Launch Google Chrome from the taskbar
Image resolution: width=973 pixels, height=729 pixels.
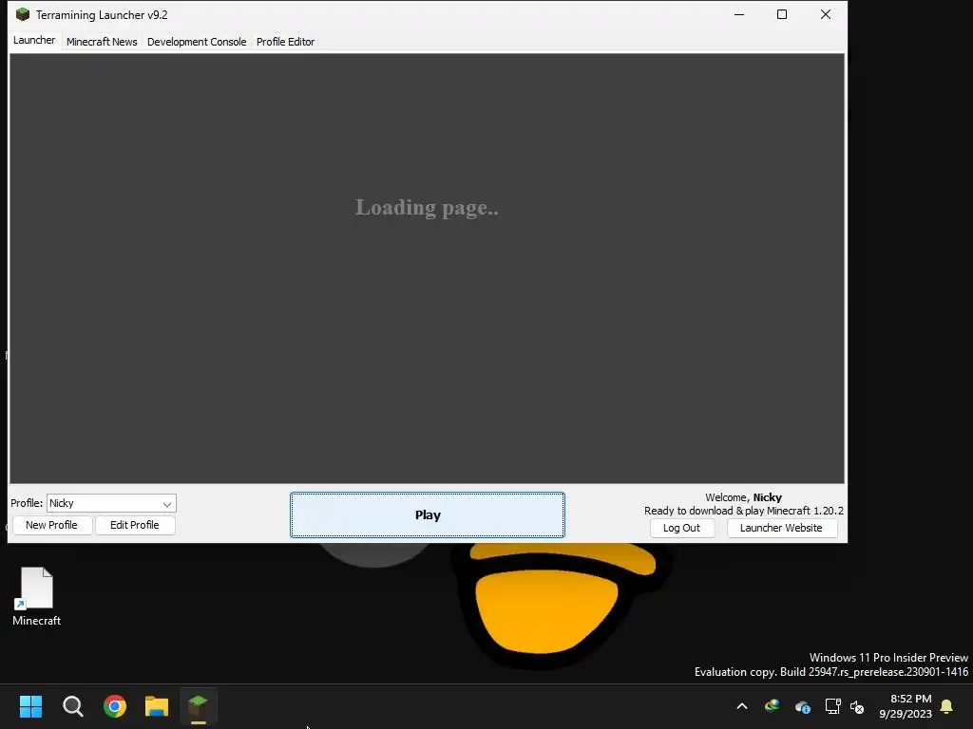[115, 706]
